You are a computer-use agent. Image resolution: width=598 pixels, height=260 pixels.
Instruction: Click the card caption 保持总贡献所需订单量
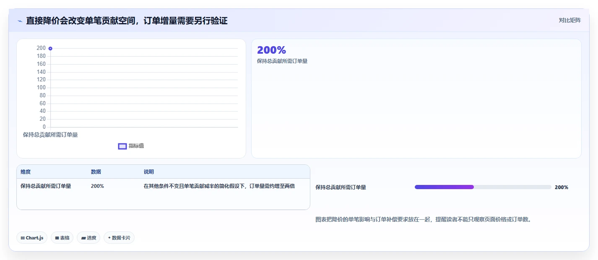282,61
